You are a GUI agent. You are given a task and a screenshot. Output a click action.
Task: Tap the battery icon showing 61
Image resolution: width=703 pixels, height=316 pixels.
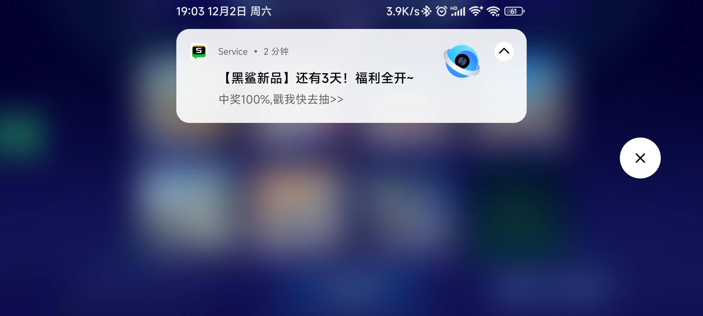click(514, 11)
